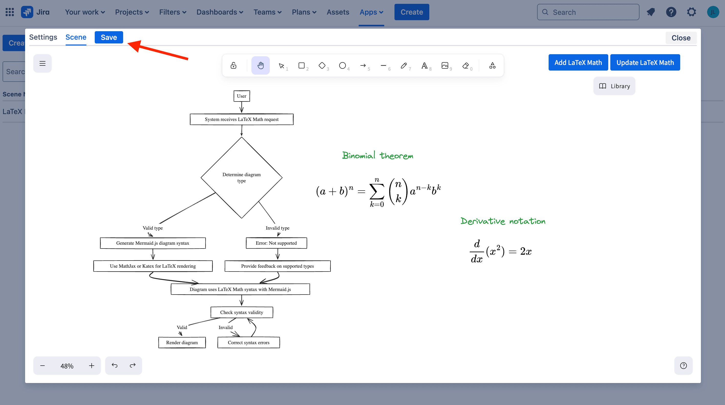The height and width of the screenshot is (405, 725).
Task: Click Use MathJax or Katex box
Action: (x=153, y=266)
